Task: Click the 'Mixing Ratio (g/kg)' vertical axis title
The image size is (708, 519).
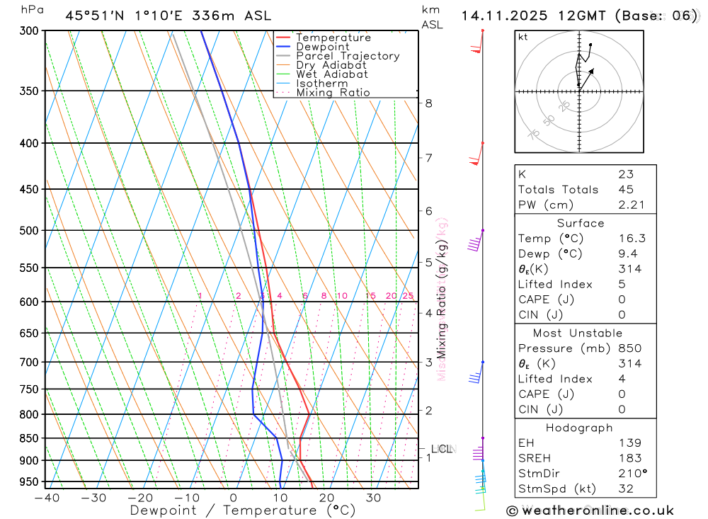Action: pyautogui.click(x=441, y=299)
